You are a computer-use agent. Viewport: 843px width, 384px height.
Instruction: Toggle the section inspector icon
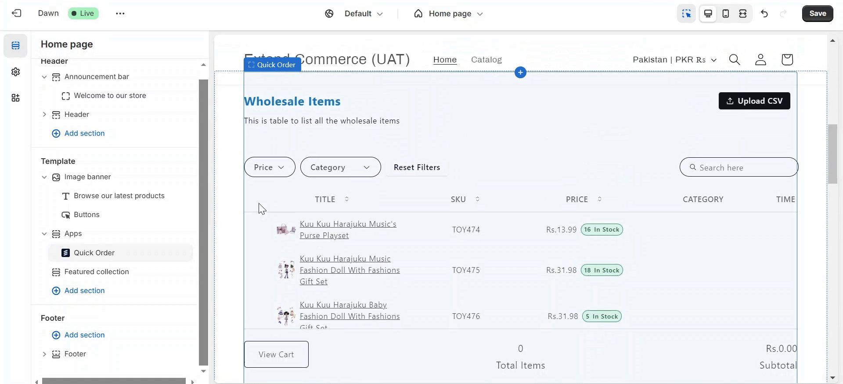[x=687, y=14]
